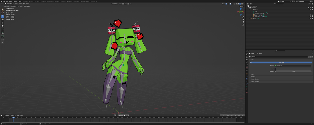The image size is (314, 125).
Task: Click the viewport pan hand gizmo icon
Action: (x=243, y=20)
